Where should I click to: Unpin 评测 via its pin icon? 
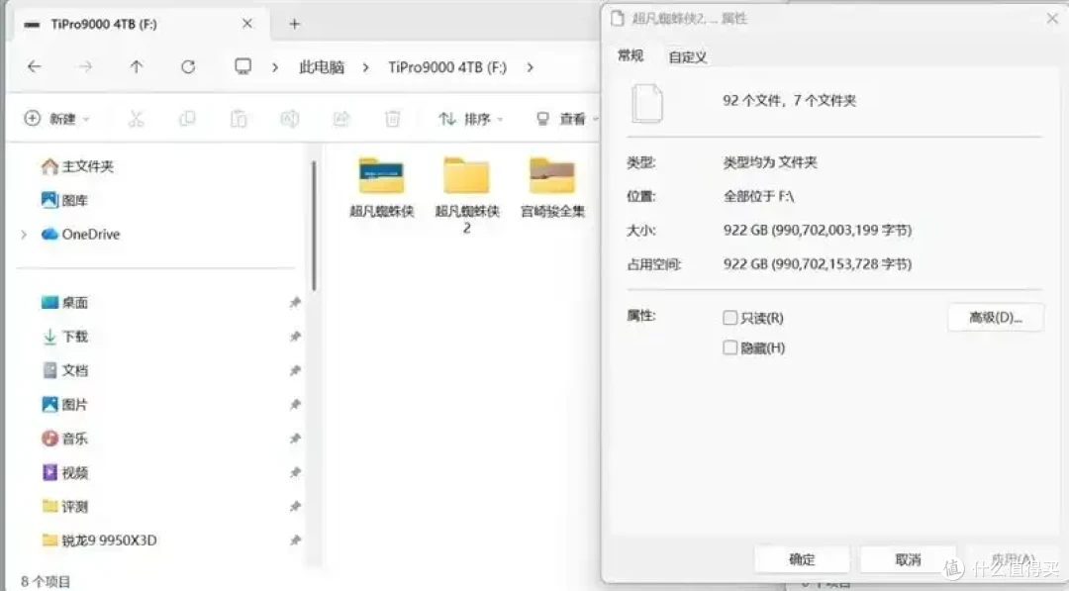295,507
